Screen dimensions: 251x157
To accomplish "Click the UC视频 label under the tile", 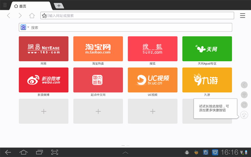I will tap(153, 95).
